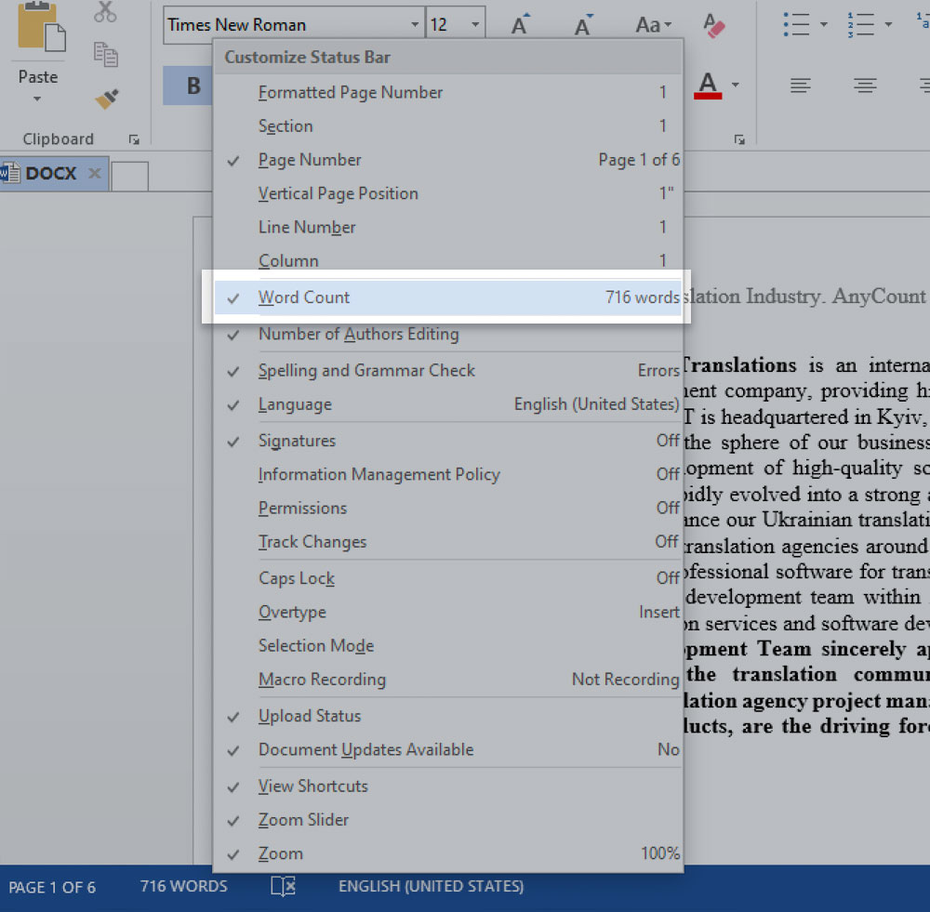Click 716 WORDS in the status bar
The image size is (930, 912).
tap(182, 887)
